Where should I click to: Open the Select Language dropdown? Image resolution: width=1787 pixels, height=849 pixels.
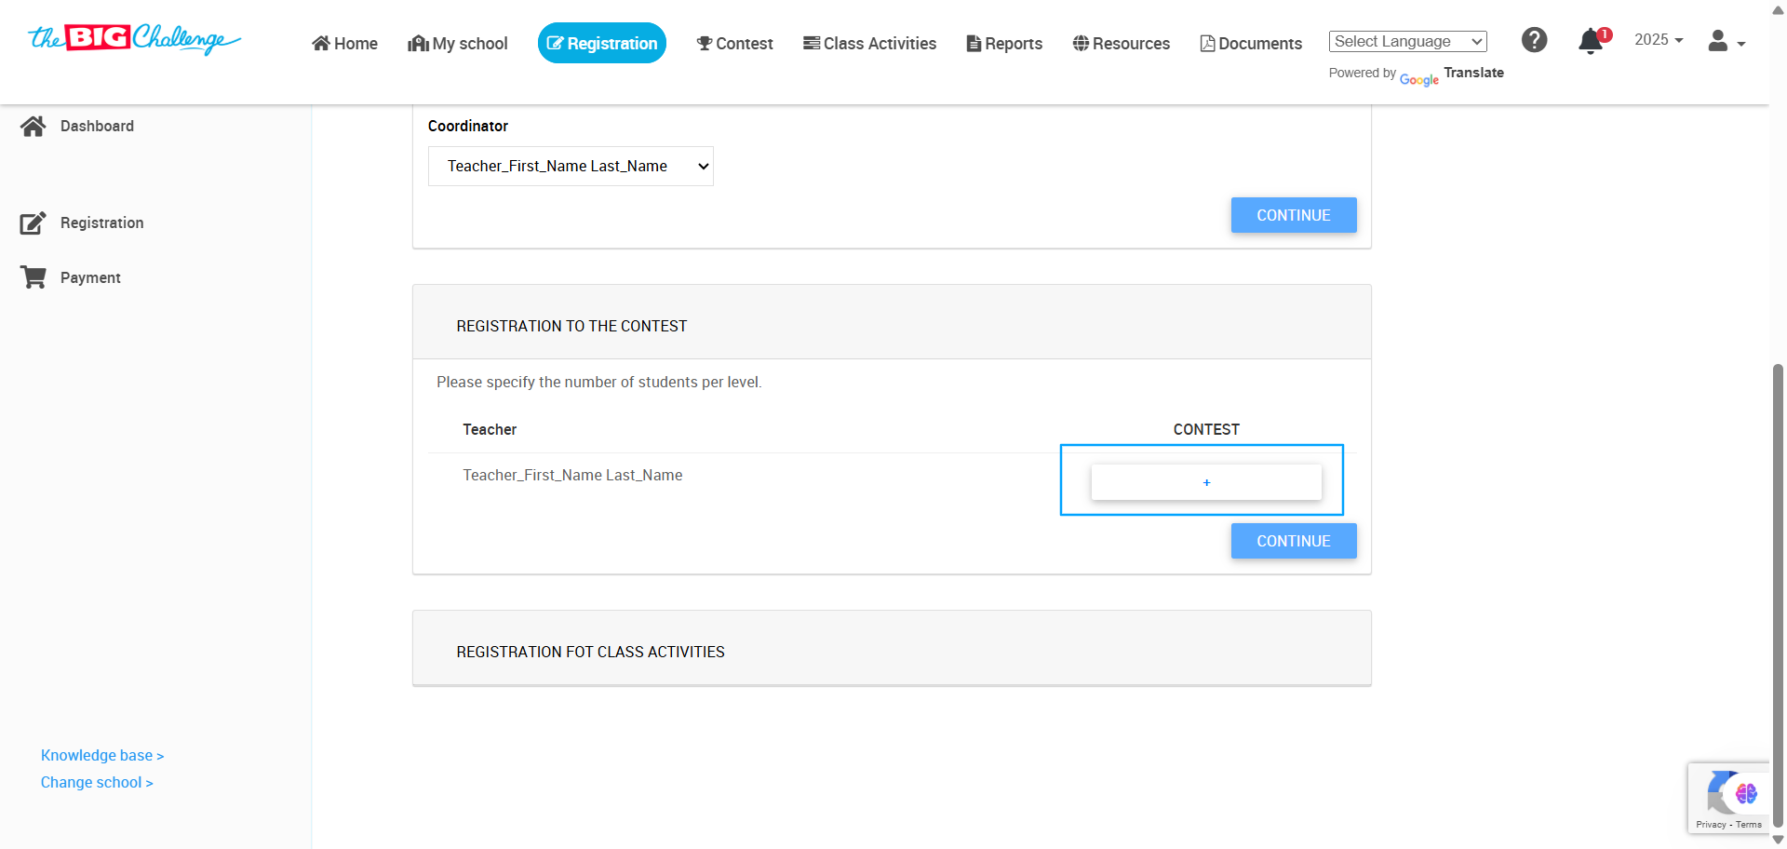tap(1408, 41)
